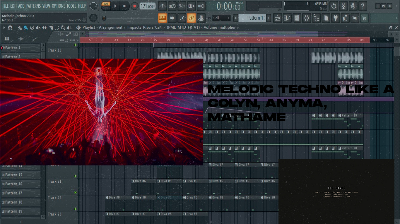Open the Mixer icon
This screenshot has width=400, height=224.
(307, 18)
